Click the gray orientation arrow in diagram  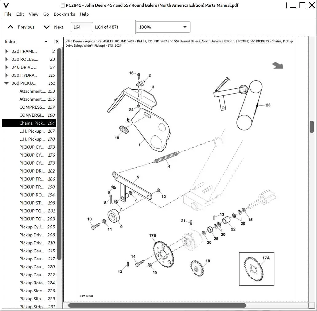pos(278,65)
